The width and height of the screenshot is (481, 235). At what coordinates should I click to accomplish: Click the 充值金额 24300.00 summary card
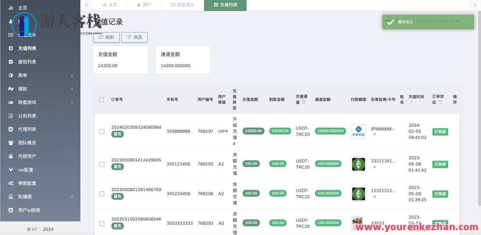(x=120, y=60)
